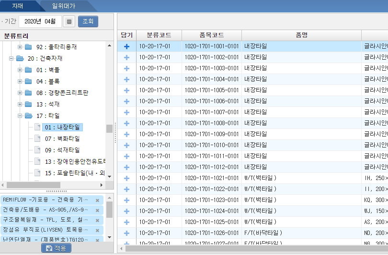Click the 적용 apply button
The width and height of the screenshot is (388, 255).
(x=57, y=248)
